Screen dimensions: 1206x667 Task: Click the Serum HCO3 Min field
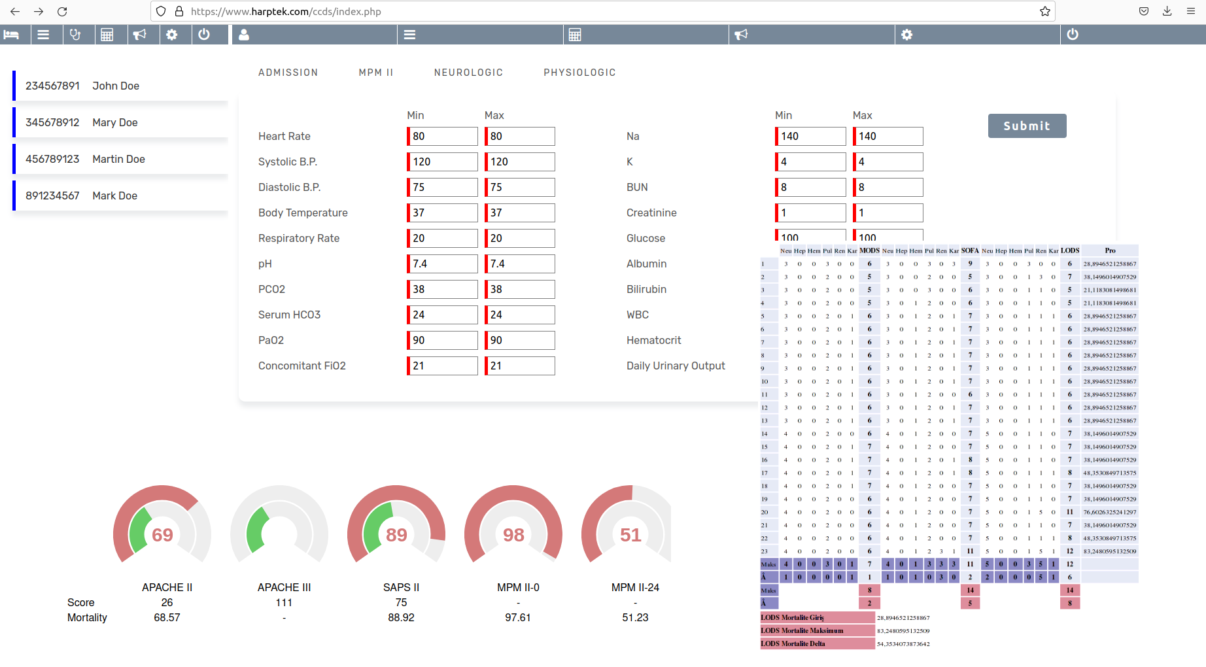coord(443,315)
